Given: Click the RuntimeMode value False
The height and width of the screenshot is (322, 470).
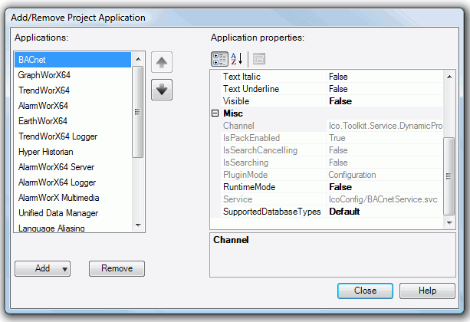Looking at the screenshot, I should [x=340, y=187].
